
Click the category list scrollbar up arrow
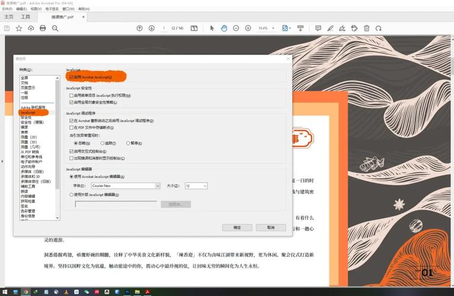click(57, 78)
